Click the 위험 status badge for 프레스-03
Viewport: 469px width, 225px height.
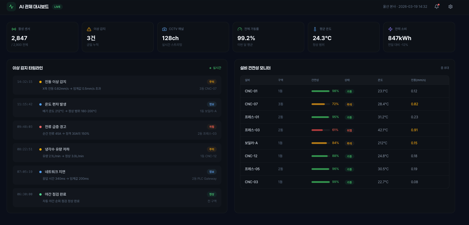point(349,130)
